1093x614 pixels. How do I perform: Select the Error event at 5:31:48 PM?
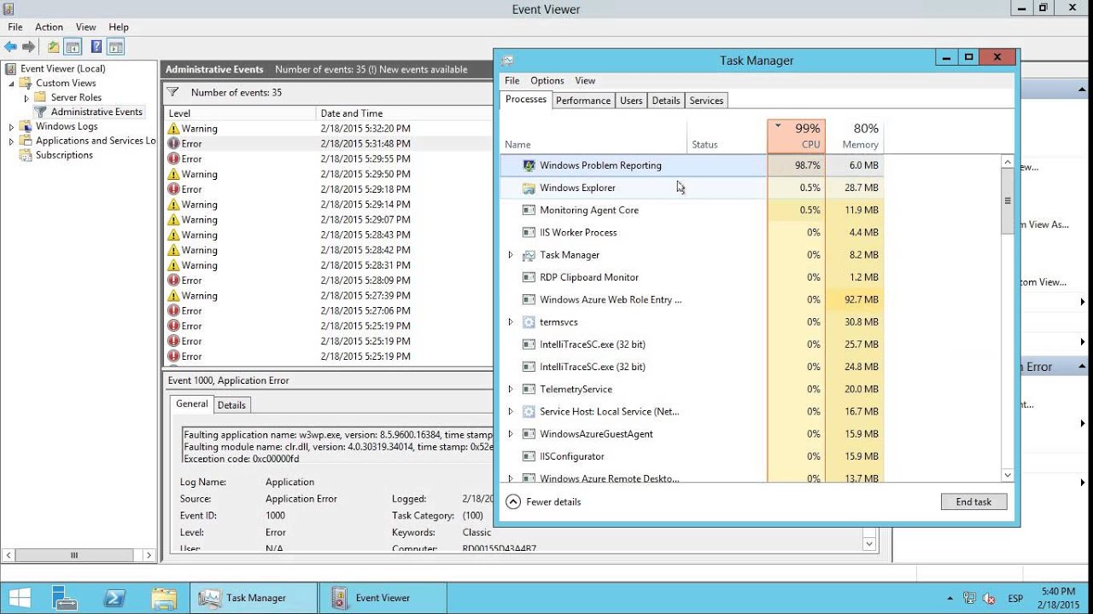pos(328,144)
